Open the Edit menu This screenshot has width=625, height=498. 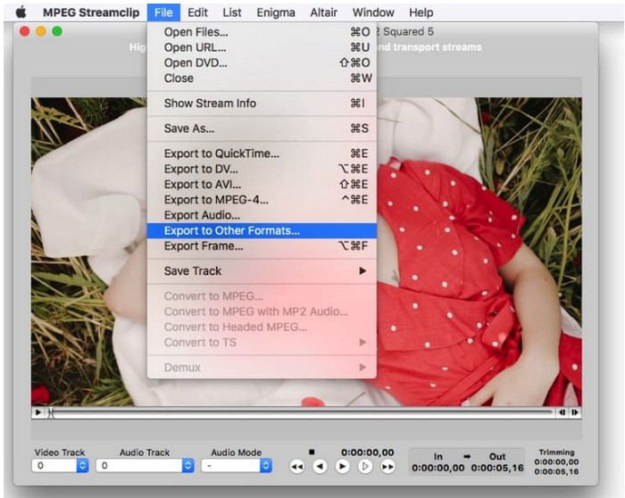pyautogui.click(x=197, y=12)
